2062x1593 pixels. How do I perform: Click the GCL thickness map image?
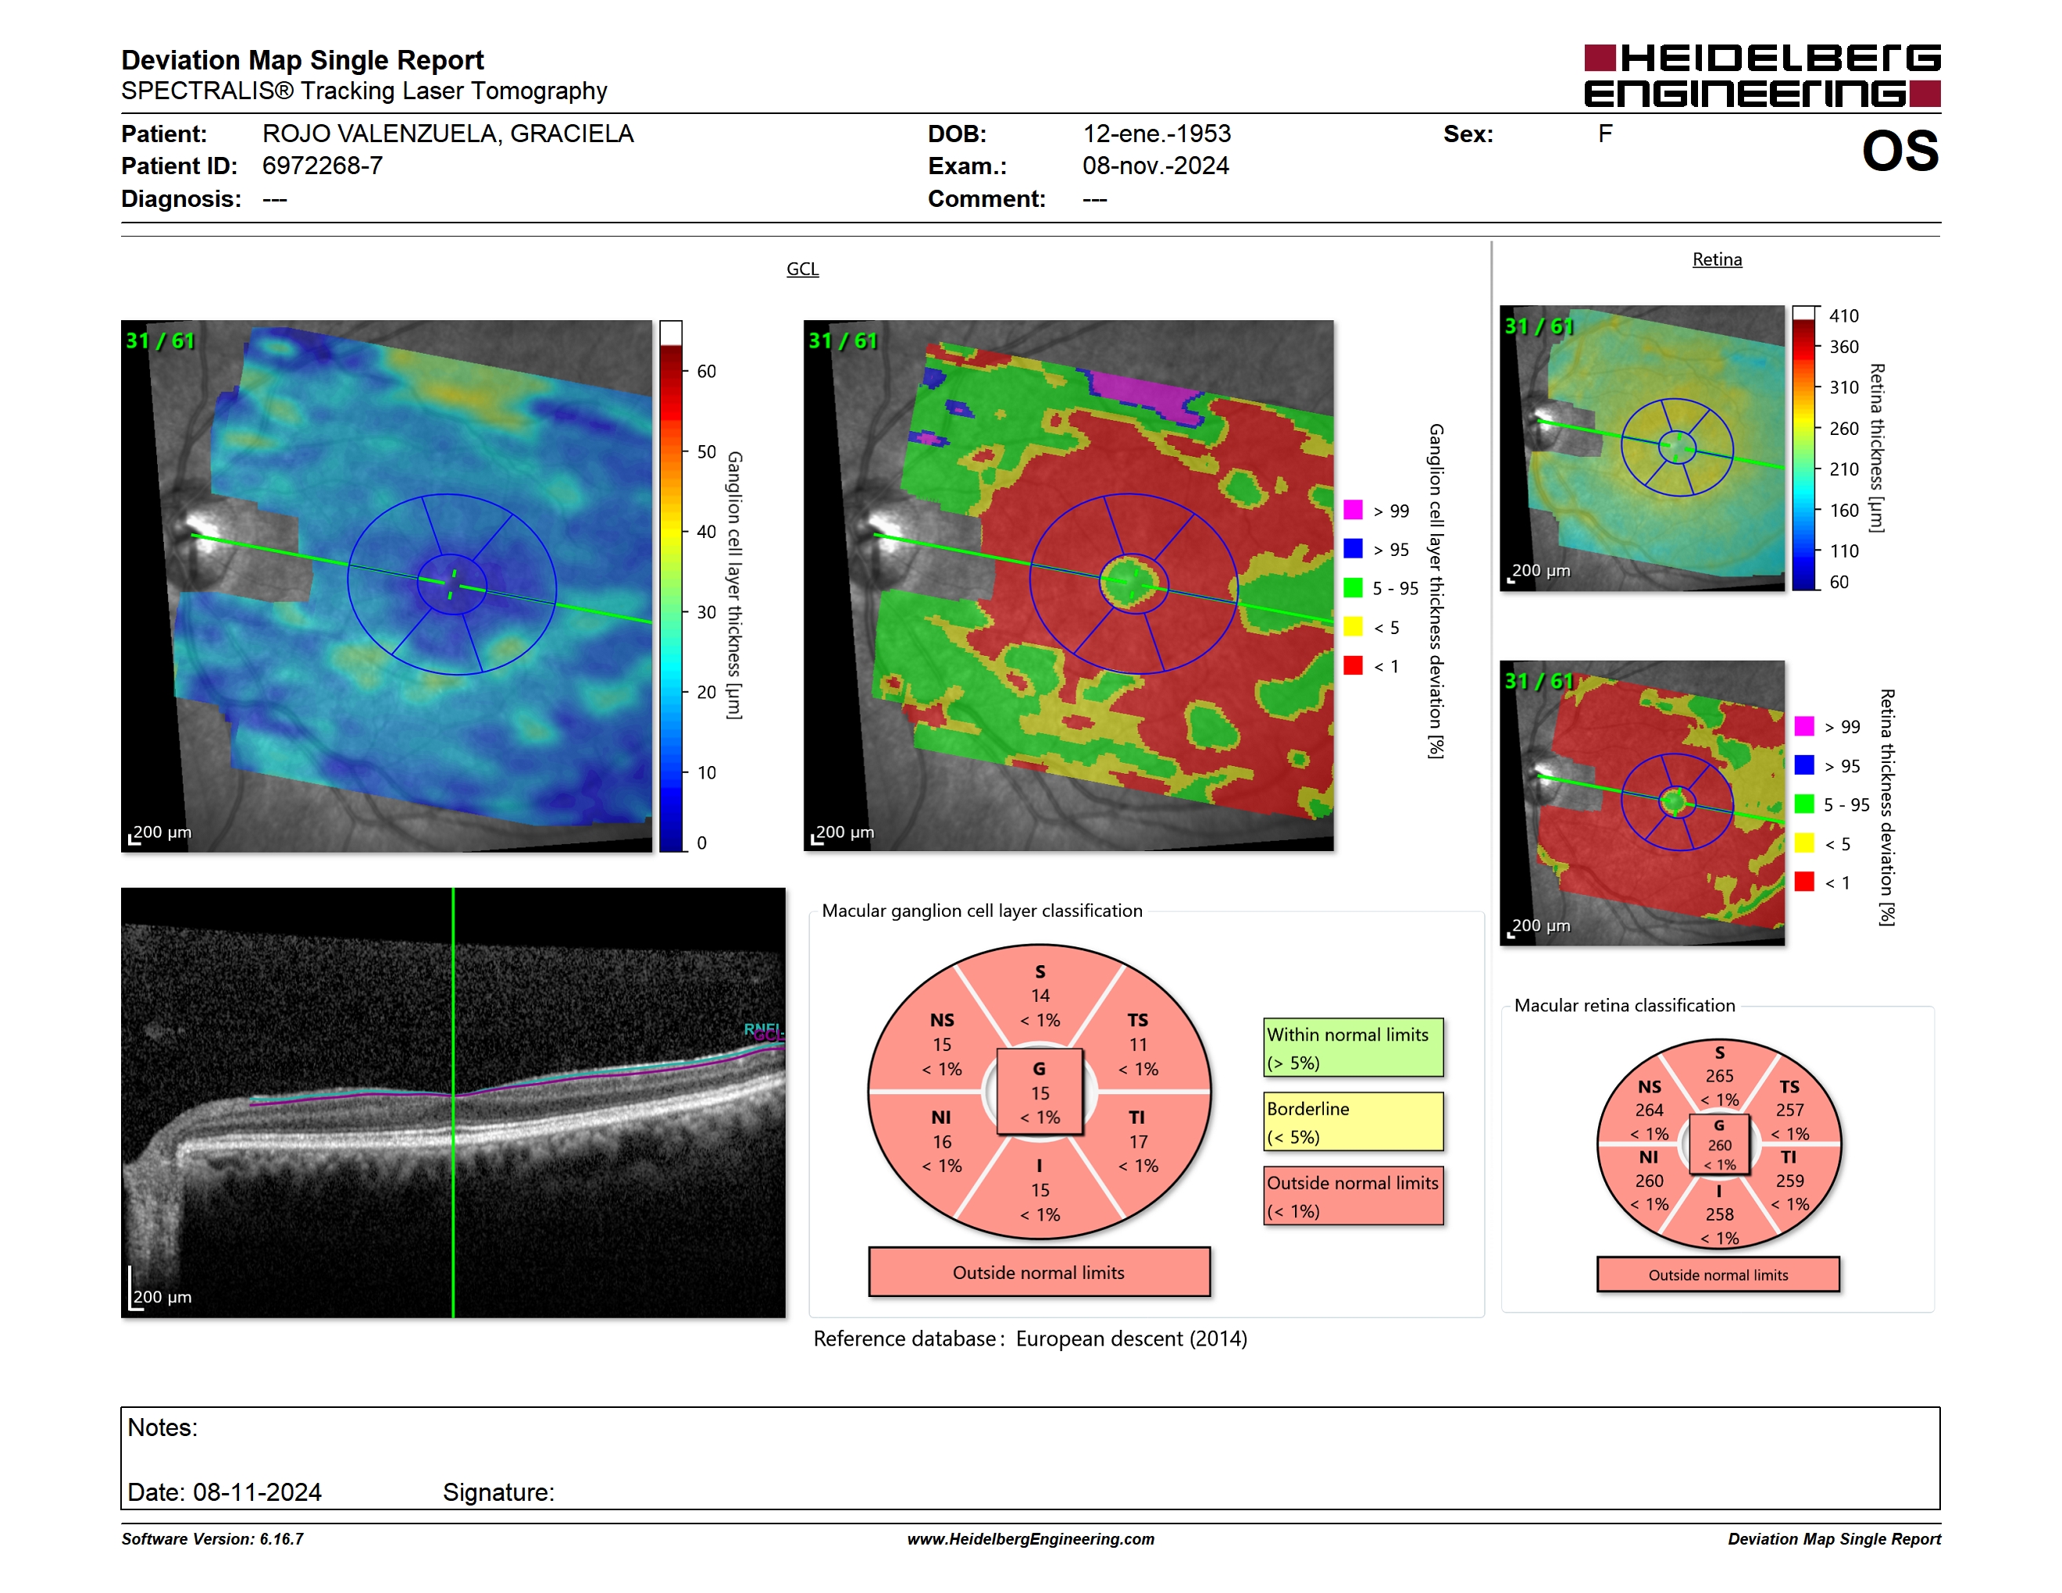386,585
